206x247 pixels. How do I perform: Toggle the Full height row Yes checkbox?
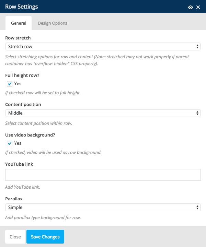tap(10, 84)
